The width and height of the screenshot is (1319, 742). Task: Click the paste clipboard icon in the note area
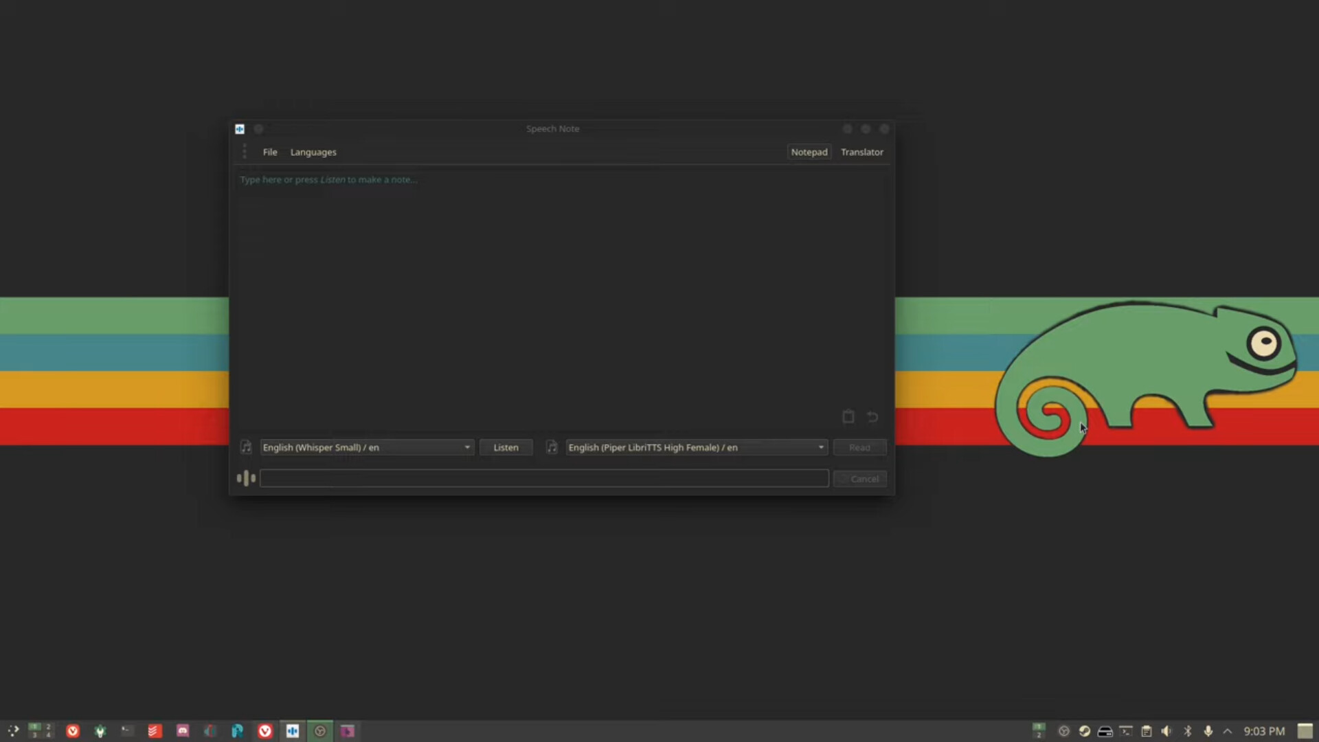point(848,416)
